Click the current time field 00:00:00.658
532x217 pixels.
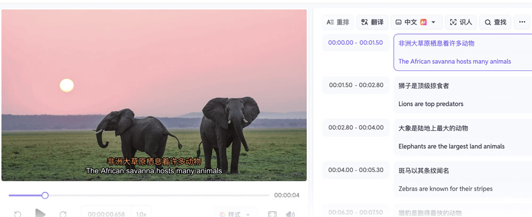106,214
